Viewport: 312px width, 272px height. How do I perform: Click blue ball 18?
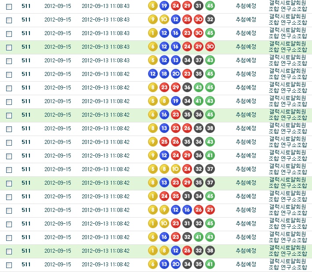point(164,74)
